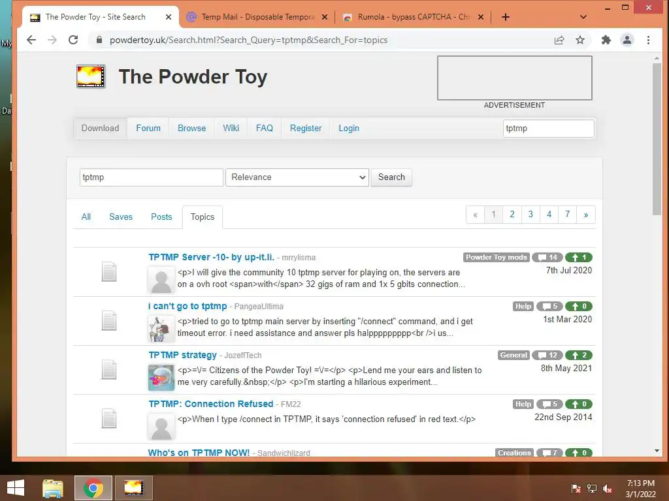Open Forum in the navigation bar
The width and height of the screenshot is (669, 501).
click(x=148, y=129)
